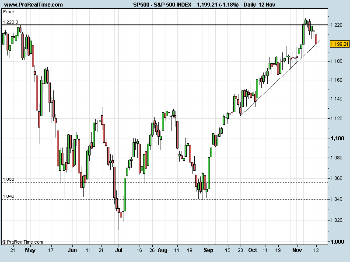Click the Oct label on date axis

pos(252,250)
